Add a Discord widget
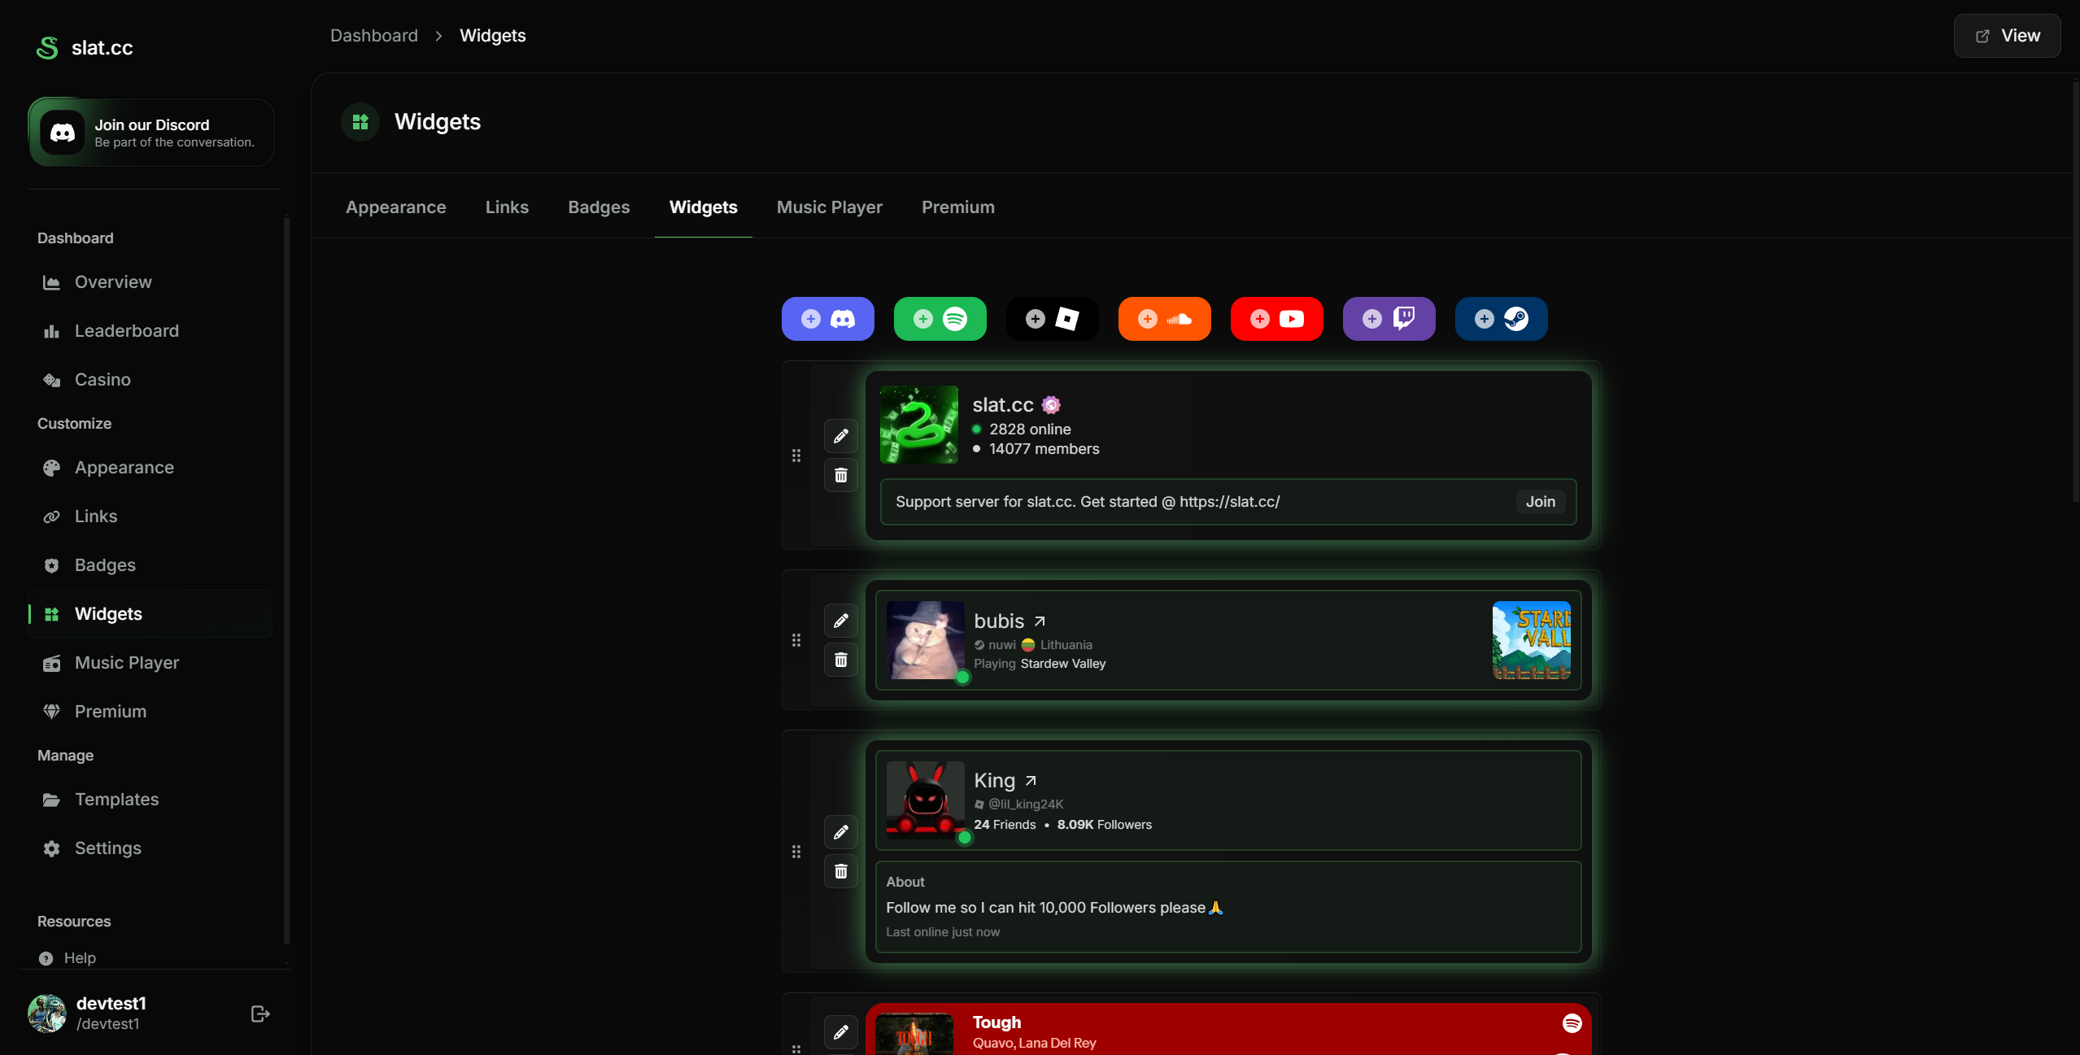The image size is (2080, 1055). point(827,319)
